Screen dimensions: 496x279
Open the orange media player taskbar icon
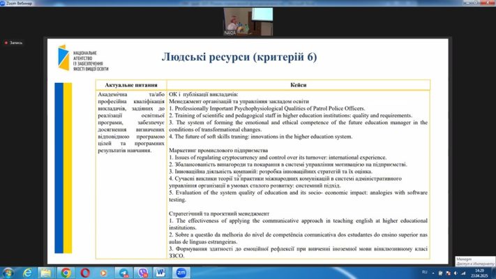[x=104, y=273]
